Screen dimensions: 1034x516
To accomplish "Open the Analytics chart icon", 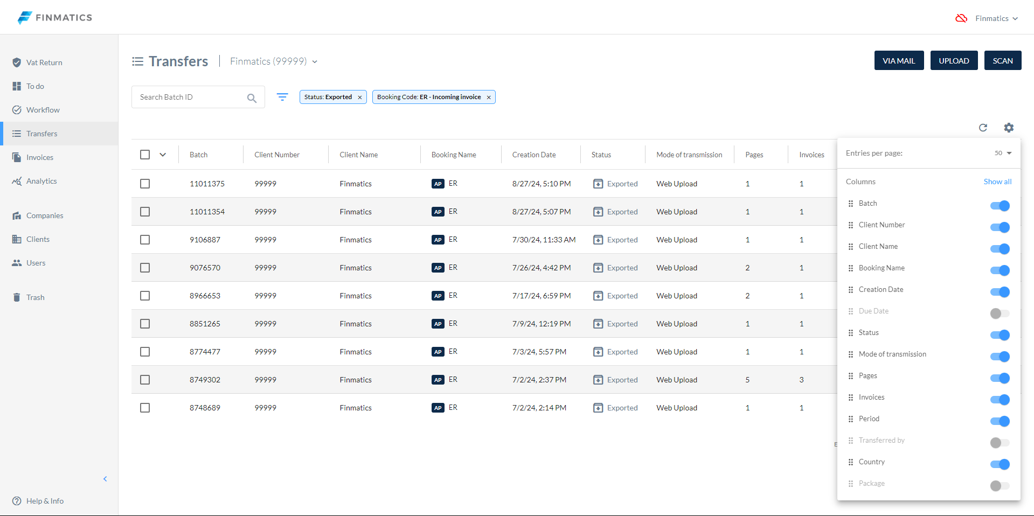I will [x=17, y=181].
